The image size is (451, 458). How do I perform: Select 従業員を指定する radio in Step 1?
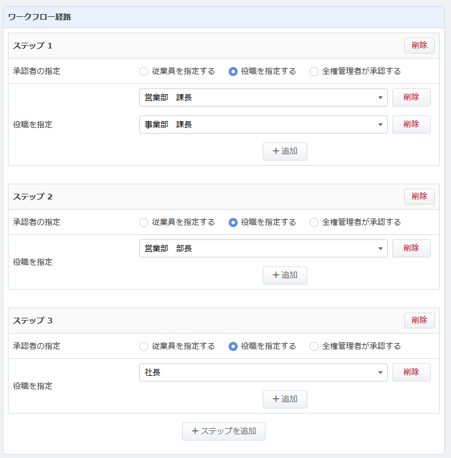point(144,72)
